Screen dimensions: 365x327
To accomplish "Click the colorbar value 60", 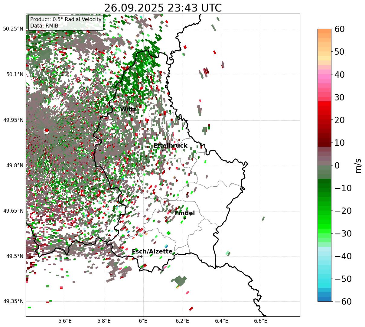I will coord(339,29).
